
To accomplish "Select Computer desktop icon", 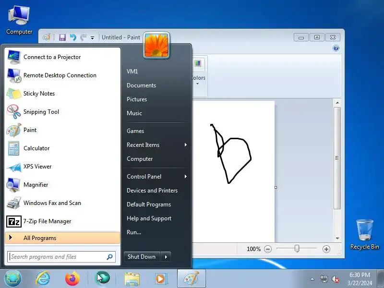I will coord(19,20).
